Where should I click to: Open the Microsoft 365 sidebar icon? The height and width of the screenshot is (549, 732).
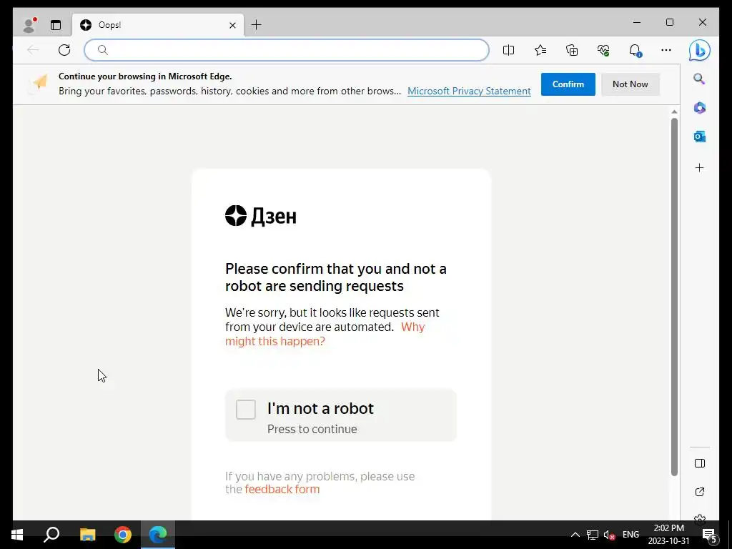699,108
